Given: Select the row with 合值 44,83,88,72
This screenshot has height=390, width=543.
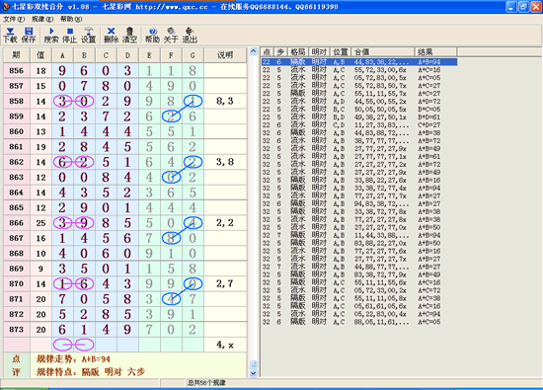Looking at the screenshot, I should click(359, 133).
